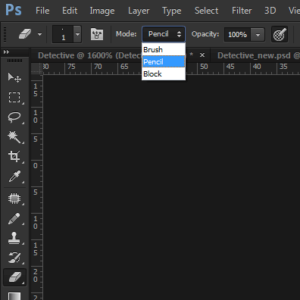Select the Spot Healing Brush tool
The width and height of the screenshot is (300, 300).
(x=14, y=198)
